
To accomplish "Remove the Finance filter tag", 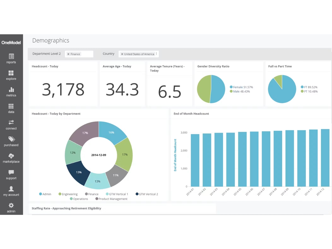I will click(68, 54).
